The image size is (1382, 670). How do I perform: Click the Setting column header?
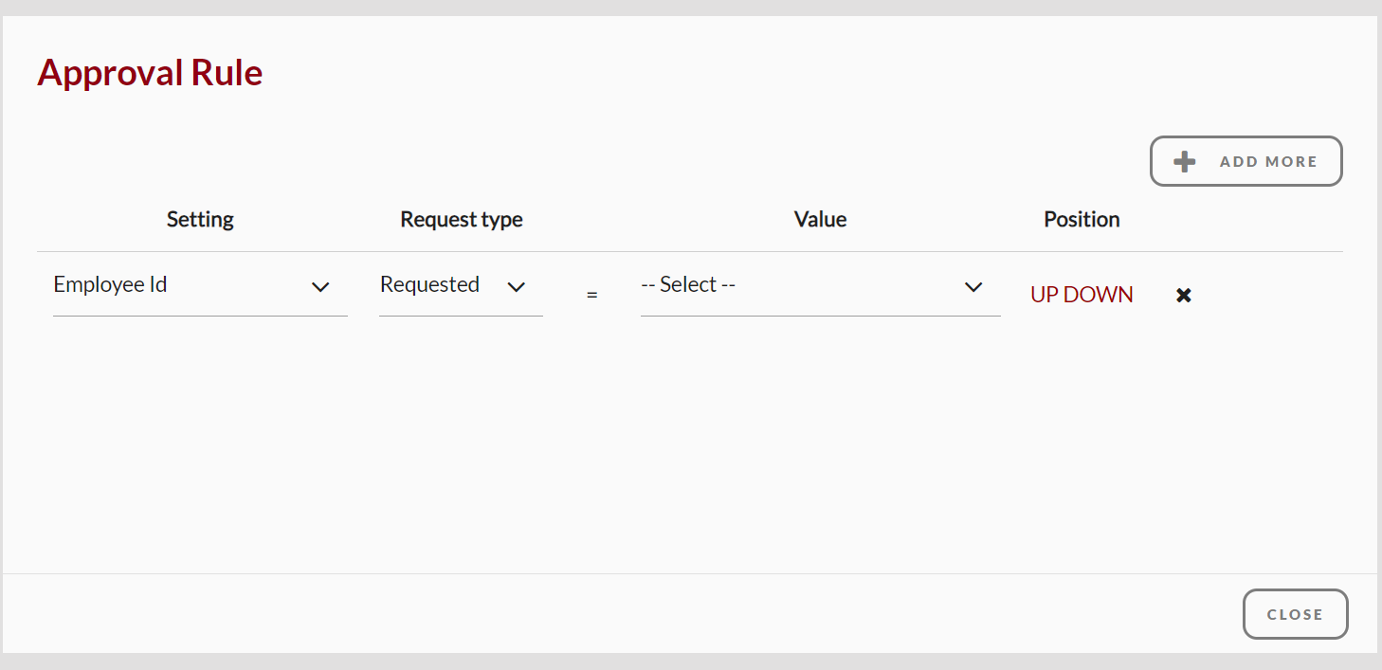coord(200,219)
